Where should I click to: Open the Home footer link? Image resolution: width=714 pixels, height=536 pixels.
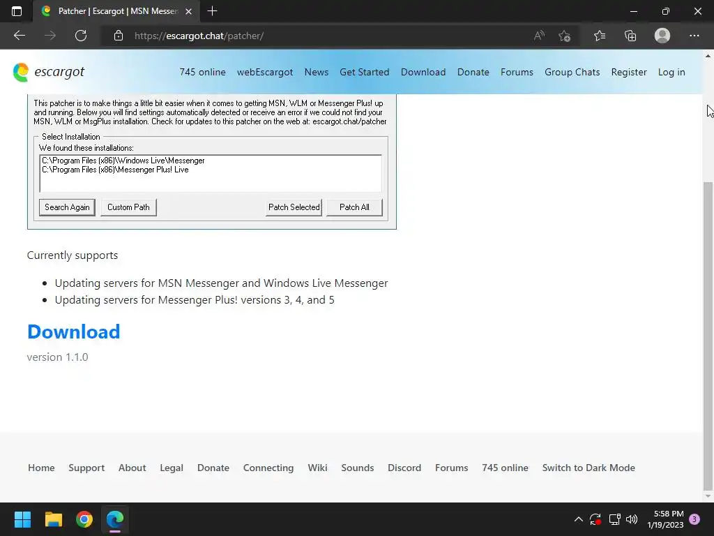tap(41, 468)
